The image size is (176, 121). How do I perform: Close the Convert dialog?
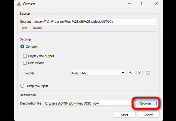tap(156, 4)
